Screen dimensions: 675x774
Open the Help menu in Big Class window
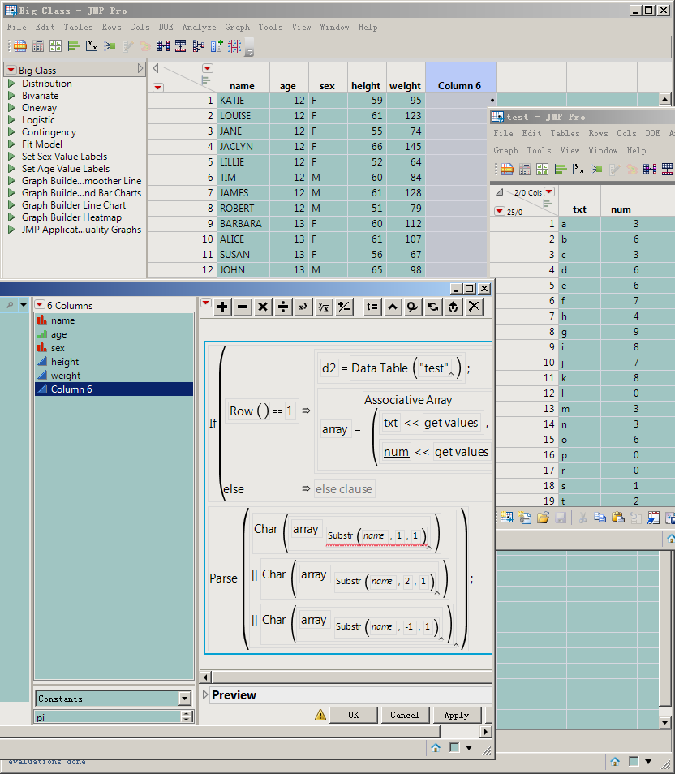(368, 27)
